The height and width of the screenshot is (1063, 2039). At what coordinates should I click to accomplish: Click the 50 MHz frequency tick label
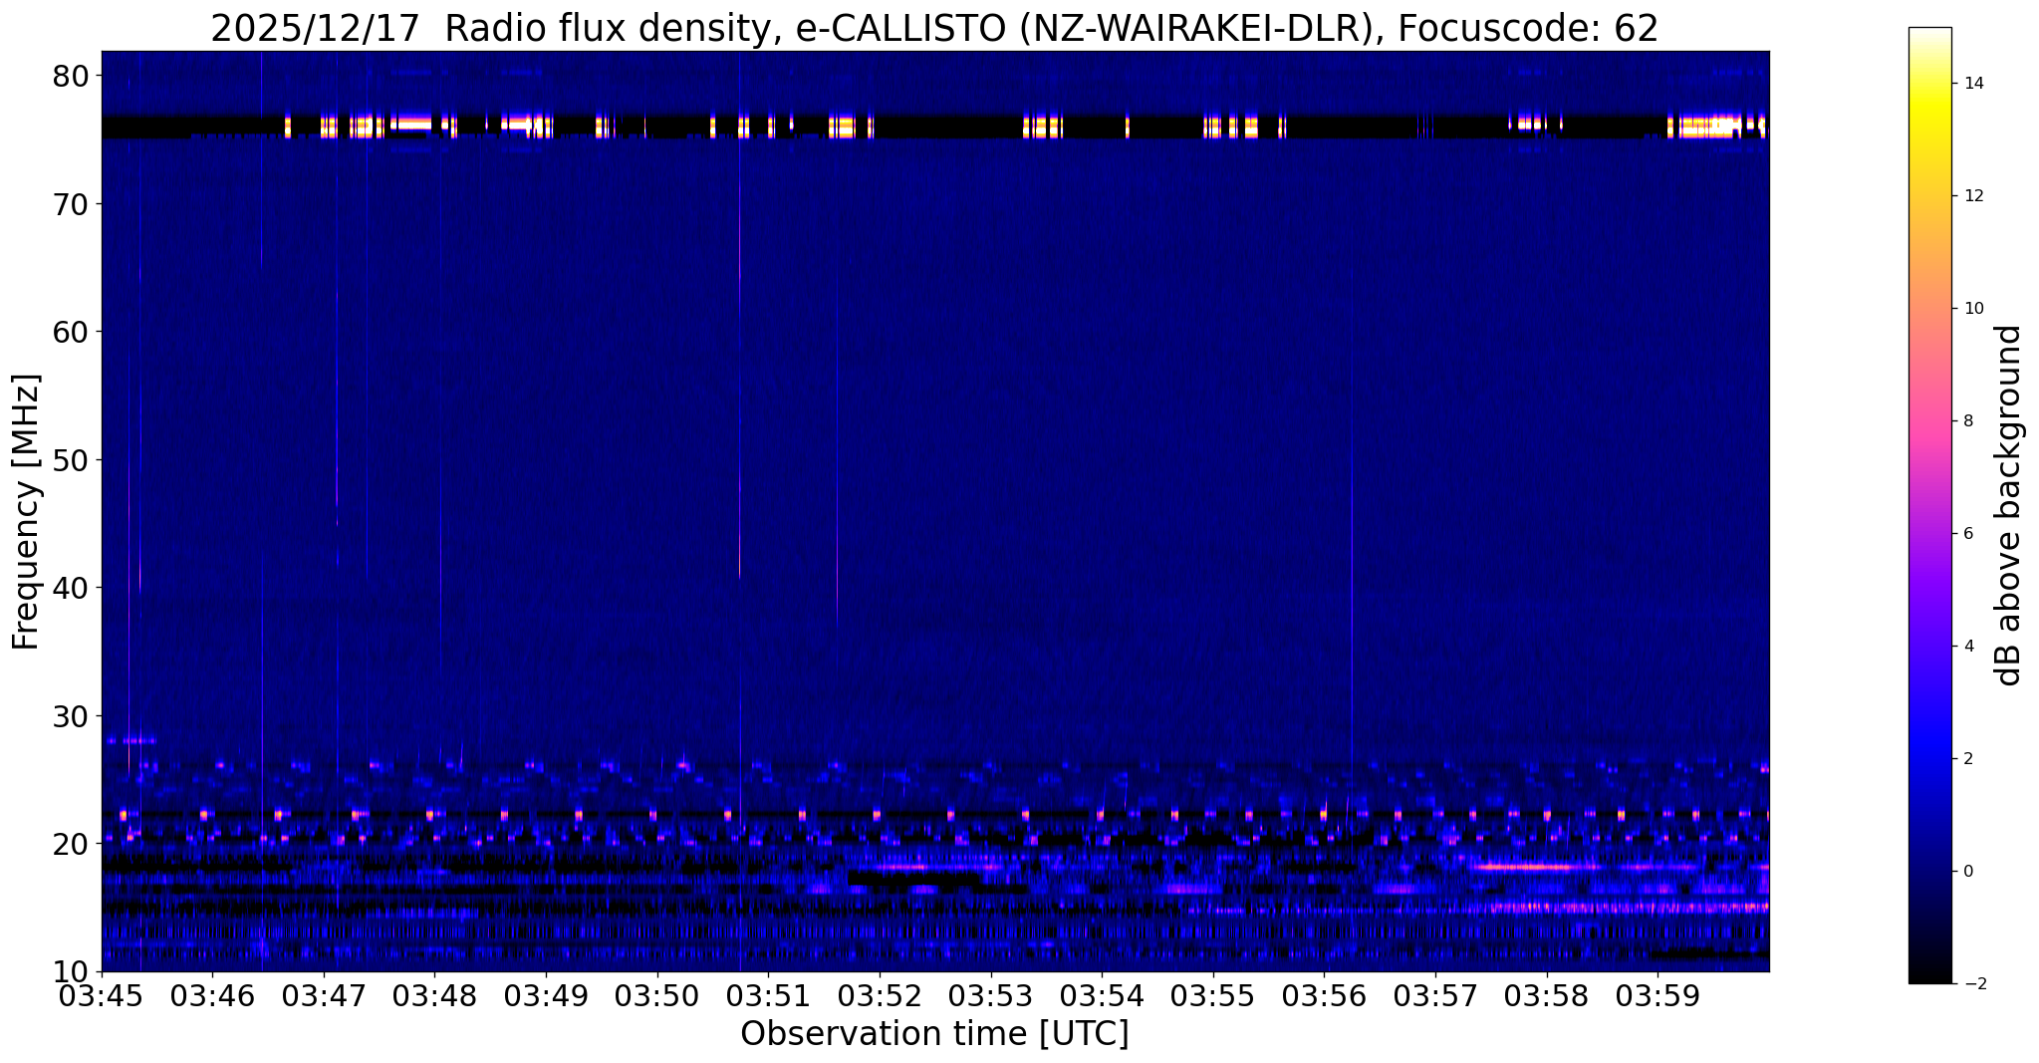(x=71, y=460)
